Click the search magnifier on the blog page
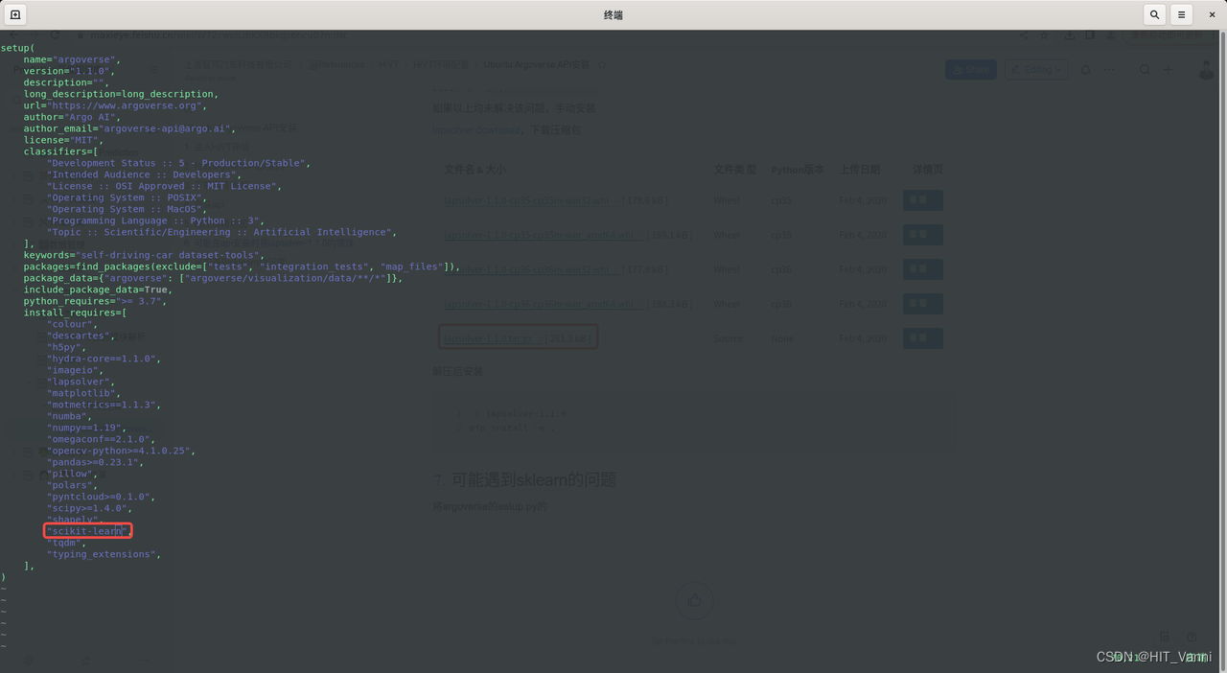The width and height of the screenshot is (1227, 673). [1145, 69]
